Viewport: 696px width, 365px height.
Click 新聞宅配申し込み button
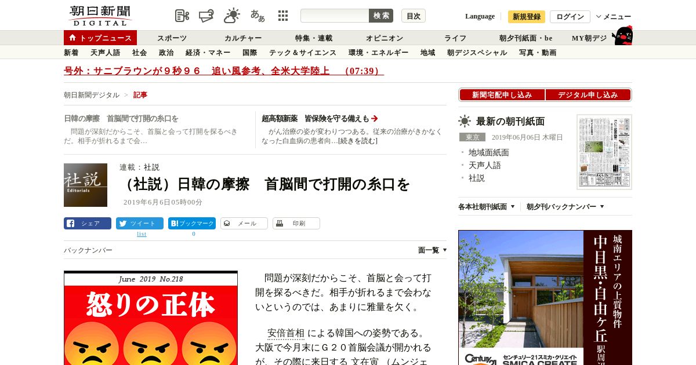(x=502, y=94)
